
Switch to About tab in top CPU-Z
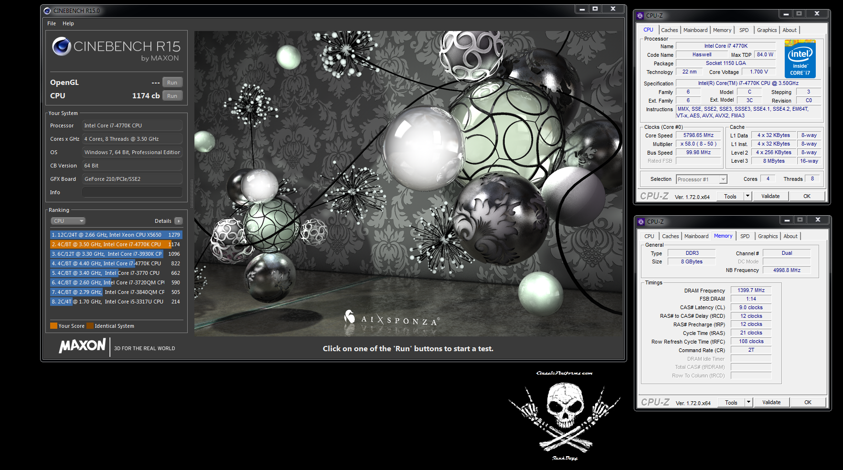[790, 30]
